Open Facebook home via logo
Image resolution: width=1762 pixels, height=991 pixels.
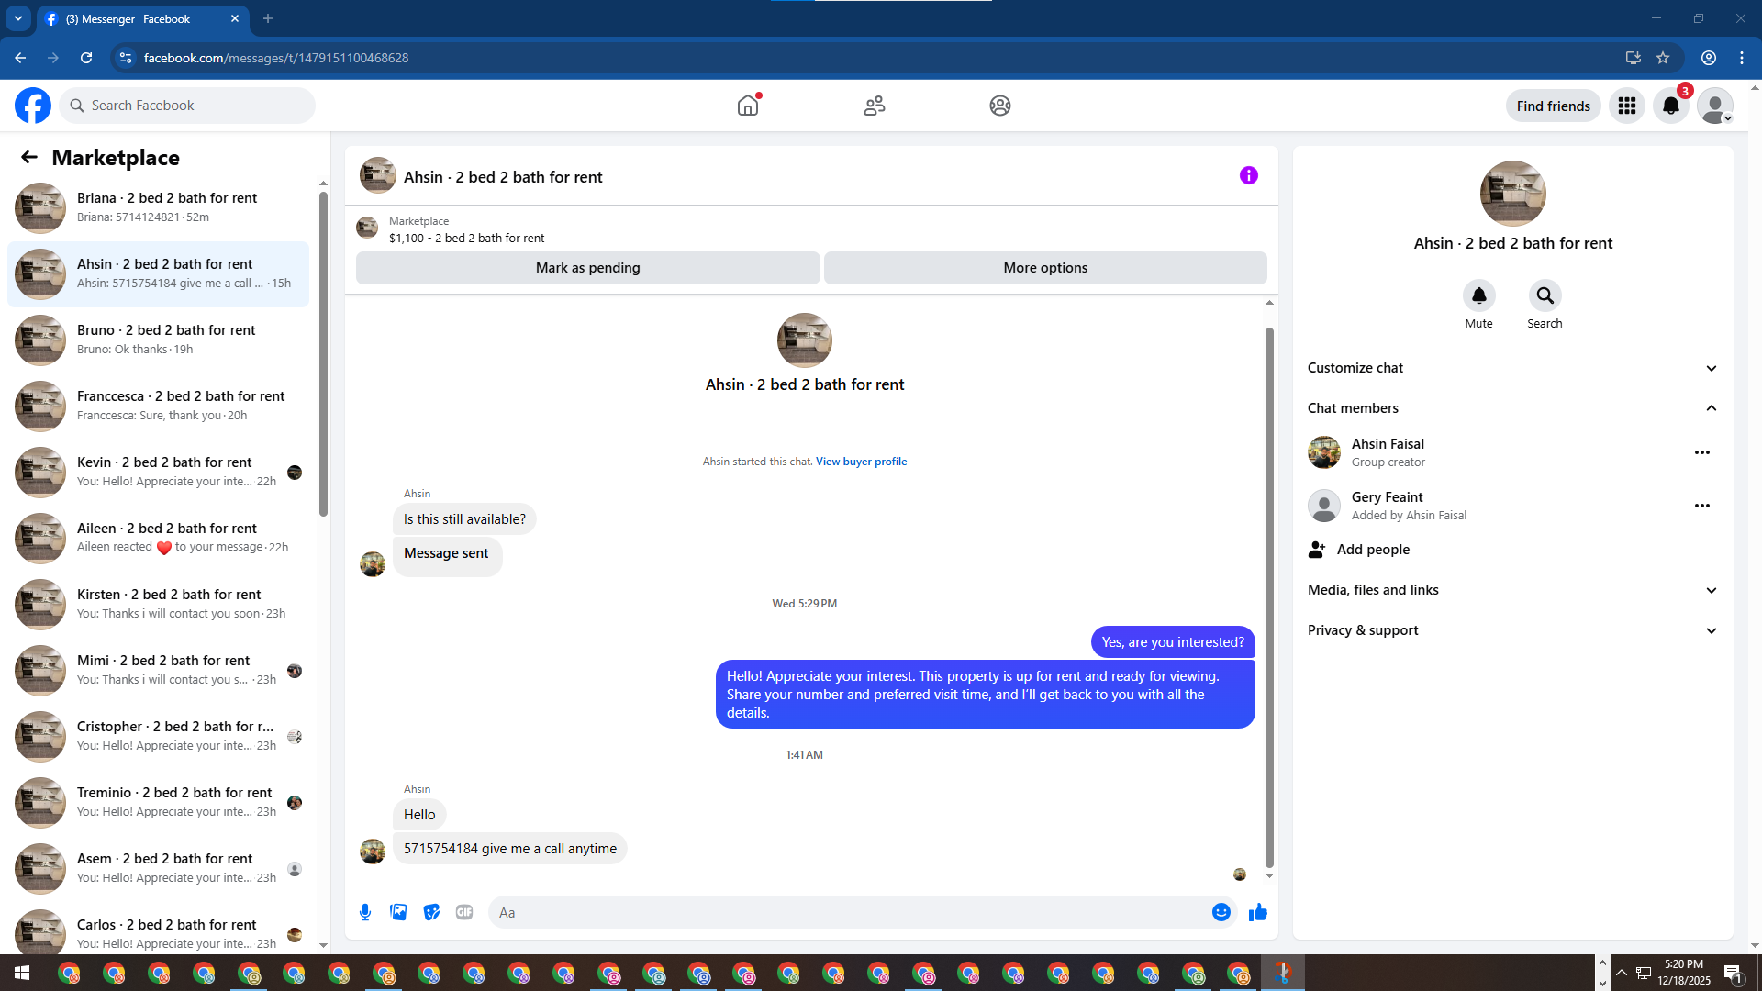pyautogui.click(x=33, y=106)
